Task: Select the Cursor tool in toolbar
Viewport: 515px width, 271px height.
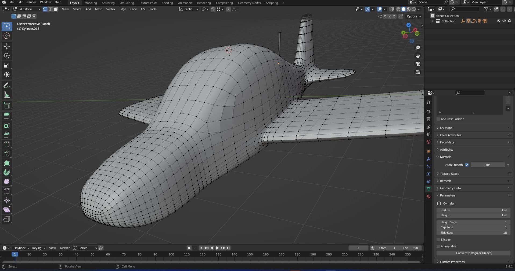Action: (7, 36)
